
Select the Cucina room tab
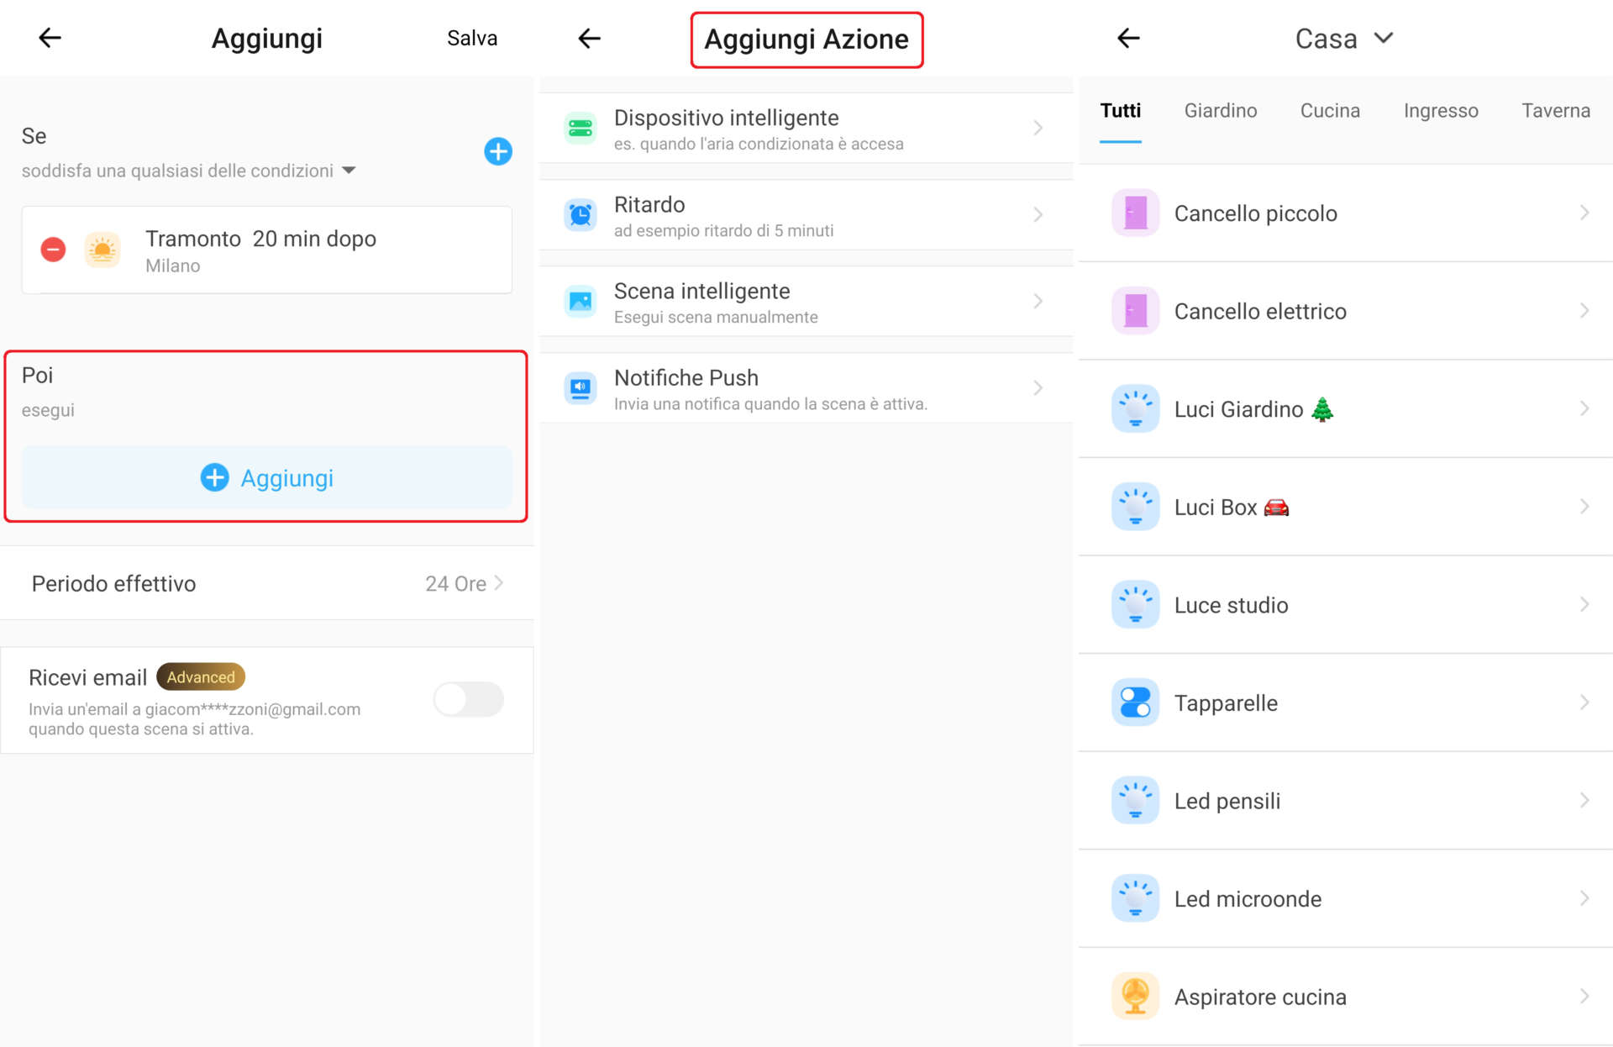[x=1329, y=111]
